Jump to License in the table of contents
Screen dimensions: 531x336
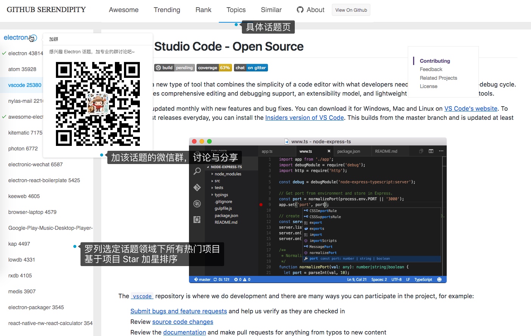[429, 86]
